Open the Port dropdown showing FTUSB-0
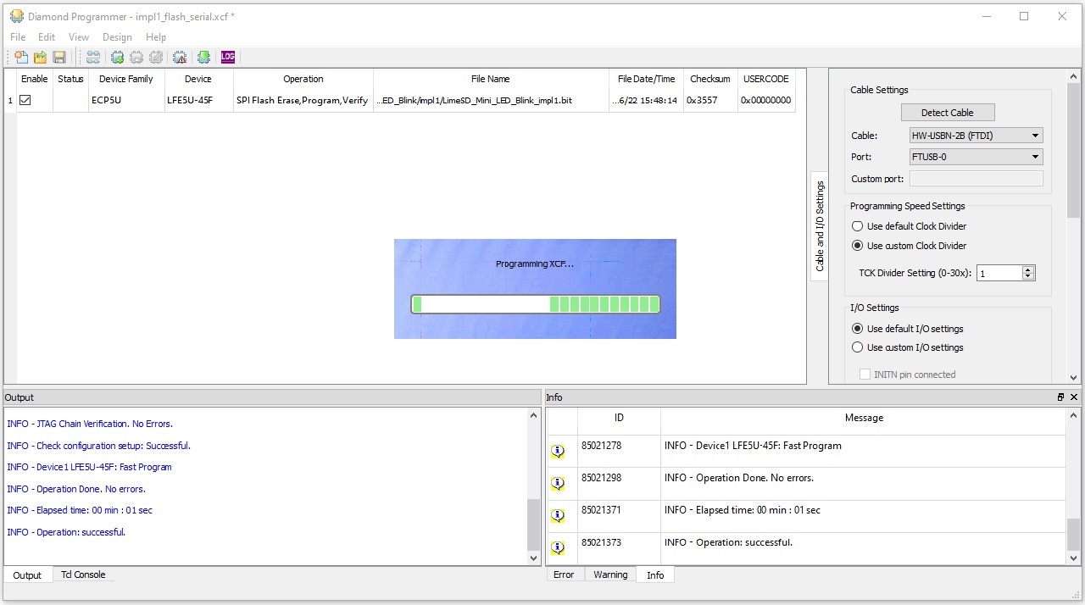The height and width of the screenshot is (605, 1085). tap(976, 157)
